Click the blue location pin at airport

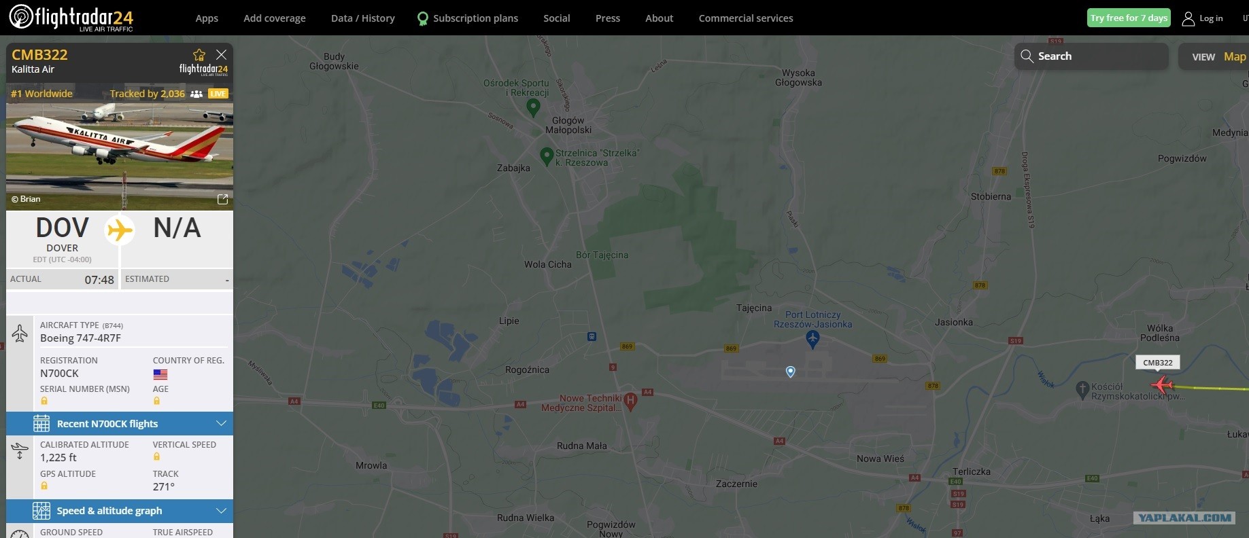coord(790,372)
